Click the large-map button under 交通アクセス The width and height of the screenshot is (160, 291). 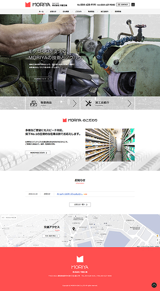(x=51, y=236)
